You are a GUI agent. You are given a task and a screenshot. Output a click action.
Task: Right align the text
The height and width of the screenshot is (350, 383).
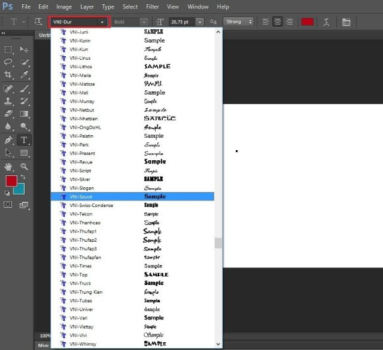(x=290, y=22)
